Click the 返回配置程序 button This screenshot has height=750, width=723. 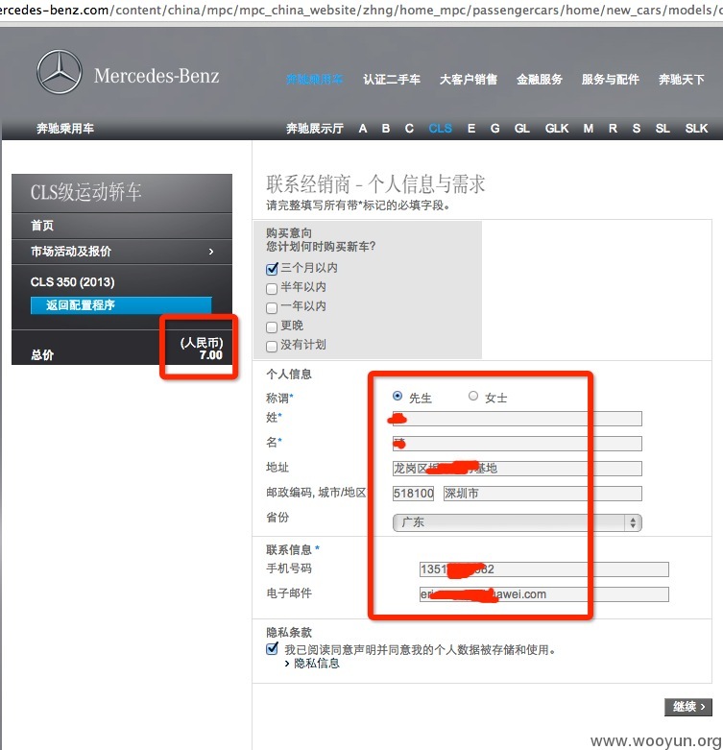coord(121,305)
